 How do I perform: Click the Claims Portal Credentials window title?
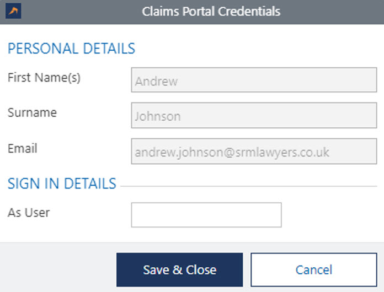(211, 11)
